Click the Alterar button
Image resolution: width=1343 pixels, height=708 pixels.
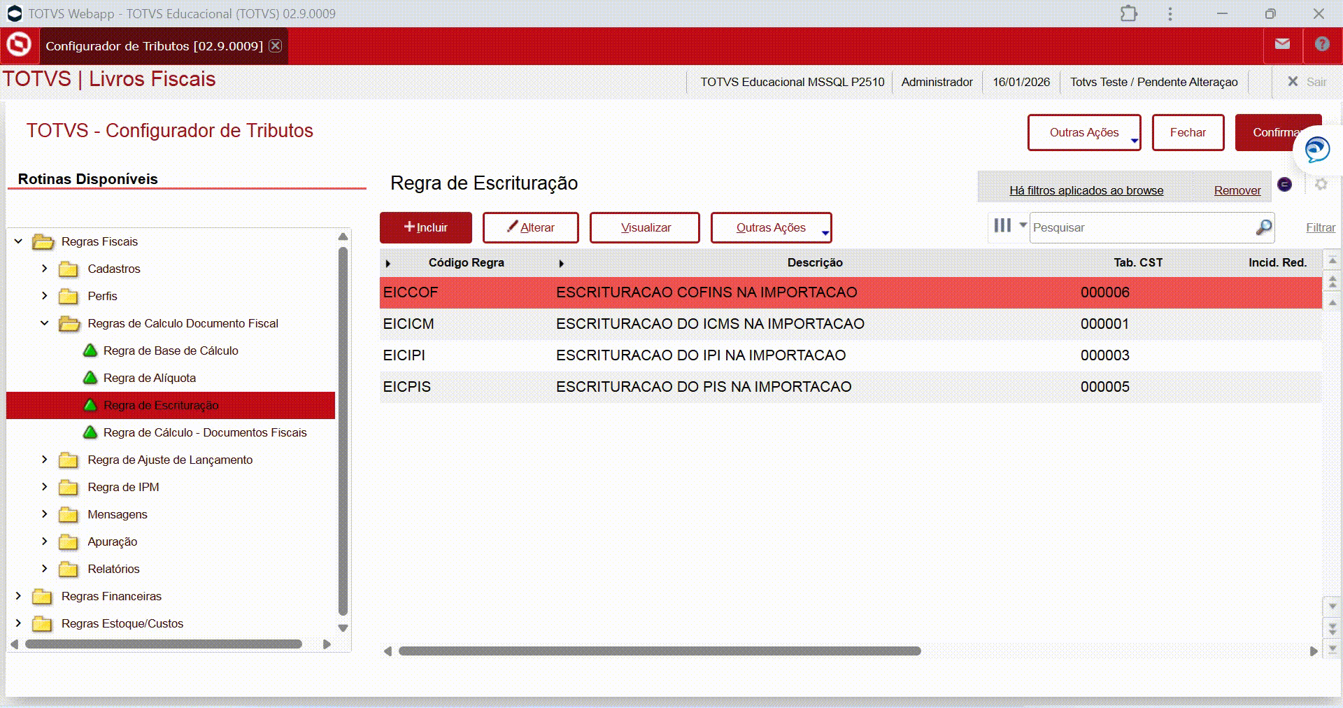click(531, 227)
